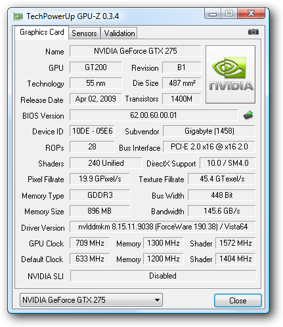The width and height of the screenshot is (283, 327).
Task: Click the NVIDIA SLI Disabled field
Action: click(x=163, y=276)
